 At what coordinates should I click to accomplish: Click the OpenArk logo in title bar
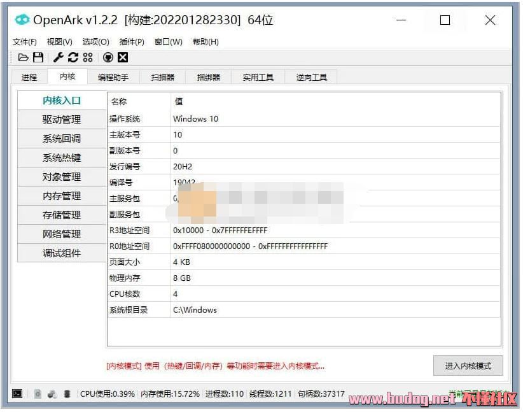coord(22,20)
